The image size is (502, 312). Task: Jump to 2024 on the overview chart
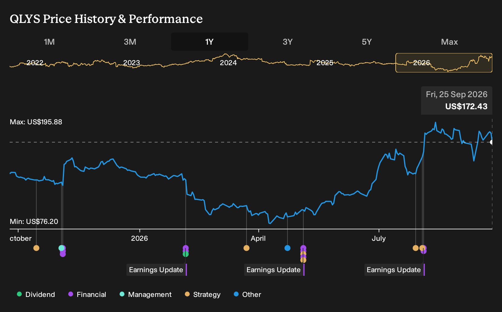[x=228, y=63]
